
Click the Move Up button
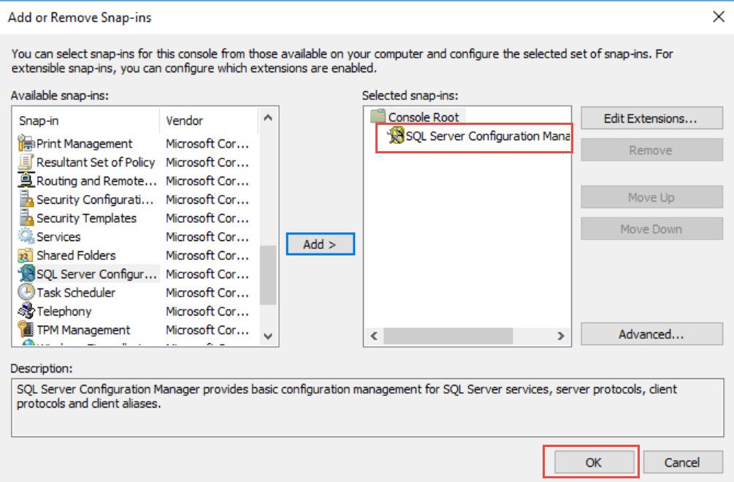tap(651, 197)
